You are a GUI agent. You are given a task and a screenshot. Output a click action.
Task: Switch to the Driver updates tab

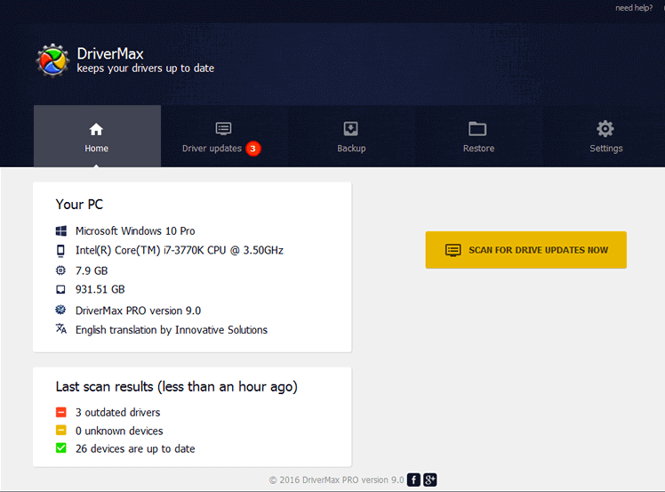coord(212,138)
